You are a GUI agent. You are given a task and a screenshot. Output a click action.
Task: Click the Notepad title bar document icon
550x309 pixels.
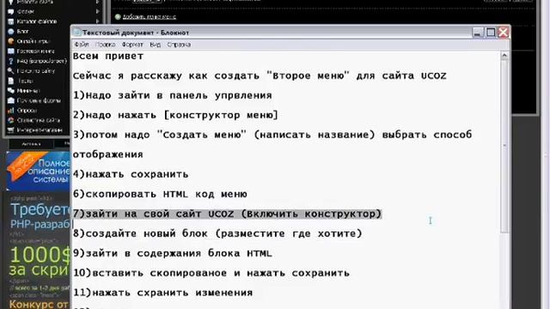pyautogui.click(x=77, y=33)
